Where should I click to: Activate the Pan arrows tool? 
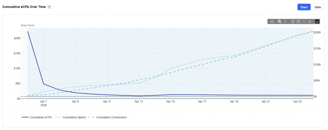point(285,21)
